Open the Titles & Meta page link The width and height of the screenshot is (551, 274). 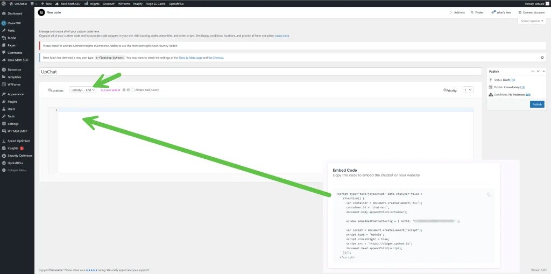[x=190, y=58]
